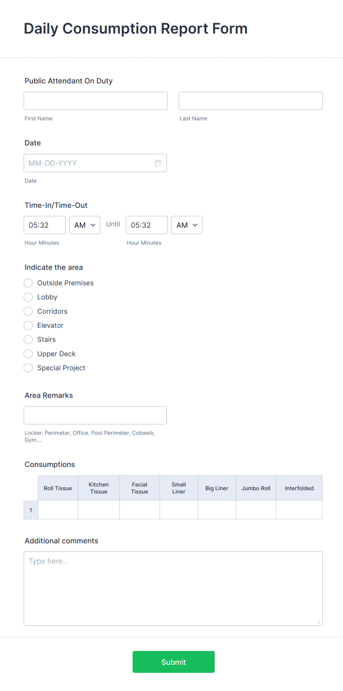Click the Area Remarks text box
The height and width of the screenshot is (691, 343).
(95, 415)
